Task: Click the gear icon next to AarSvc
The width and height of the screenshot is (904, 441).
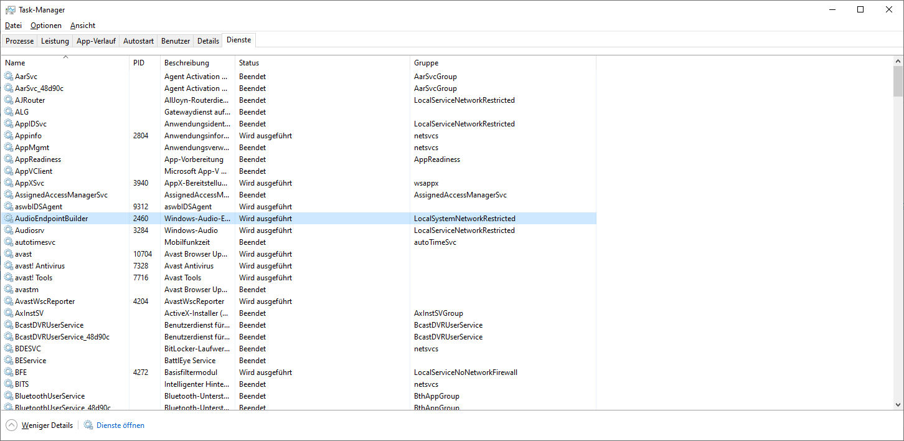Action: [9, 77]
